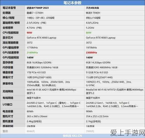Click the 双通道DDR5 5200MHz 16GB cell
Image resolution: width=145 pixels, height=138 pixels.
(x=42, y=68)
